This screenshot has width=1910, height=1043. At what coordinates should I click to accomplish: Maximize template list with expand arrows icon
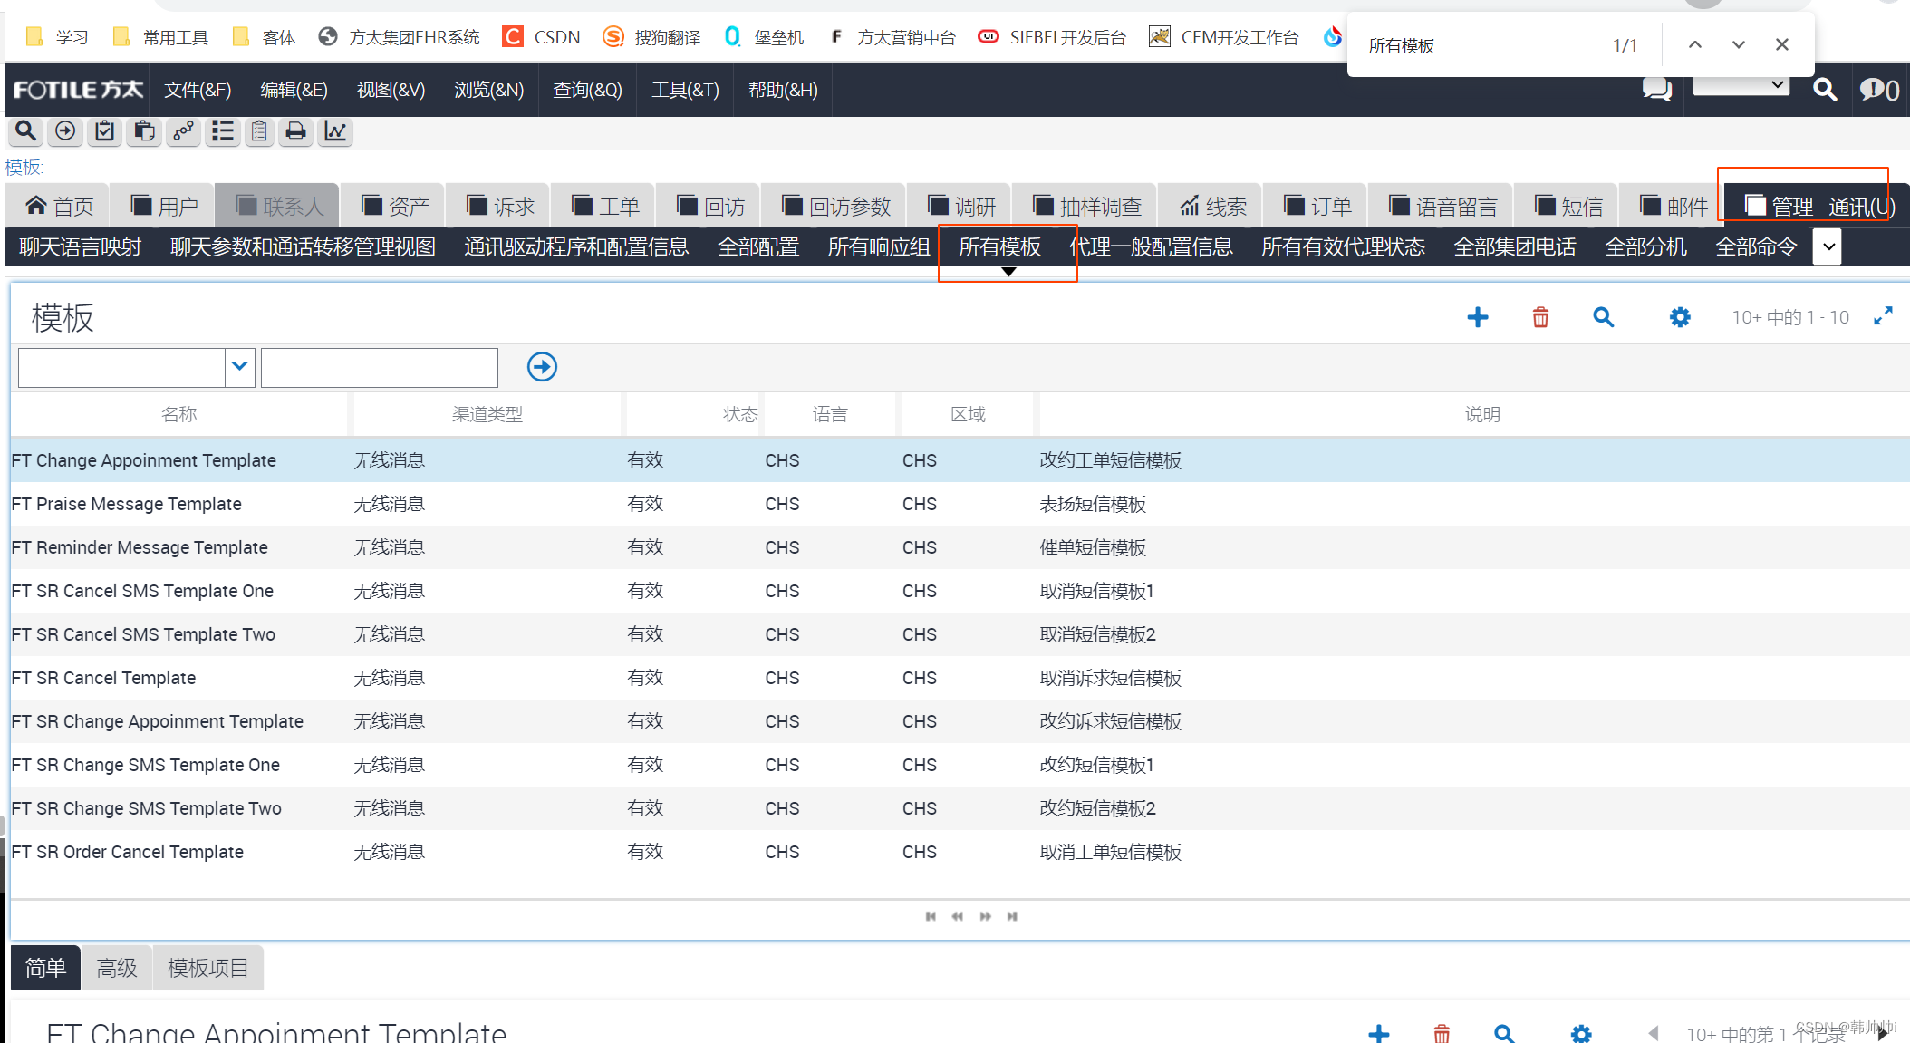tap(1883, 316)
